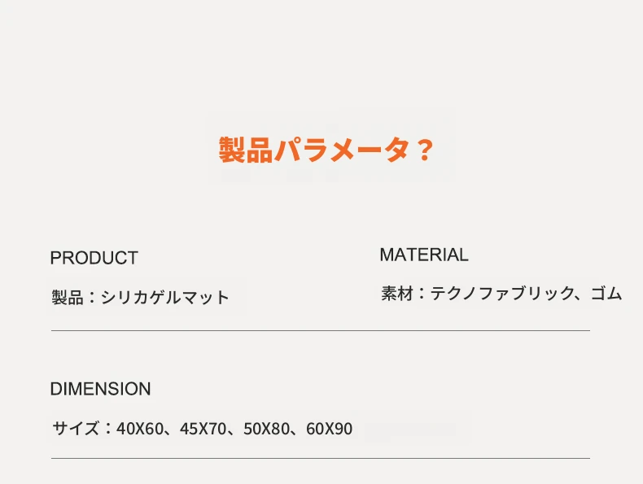The height and width of the screenshot is (484, 643).
Task: Click the 素材： label text
Action: point(405,294)
